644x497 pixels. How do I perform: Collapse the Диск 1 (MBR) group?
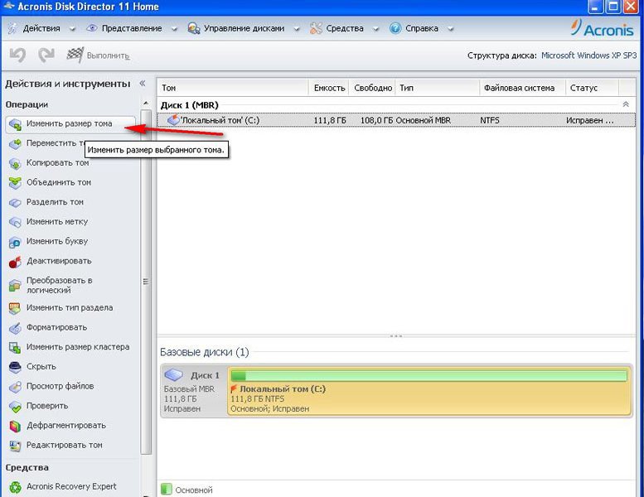[x=625, y=104]
